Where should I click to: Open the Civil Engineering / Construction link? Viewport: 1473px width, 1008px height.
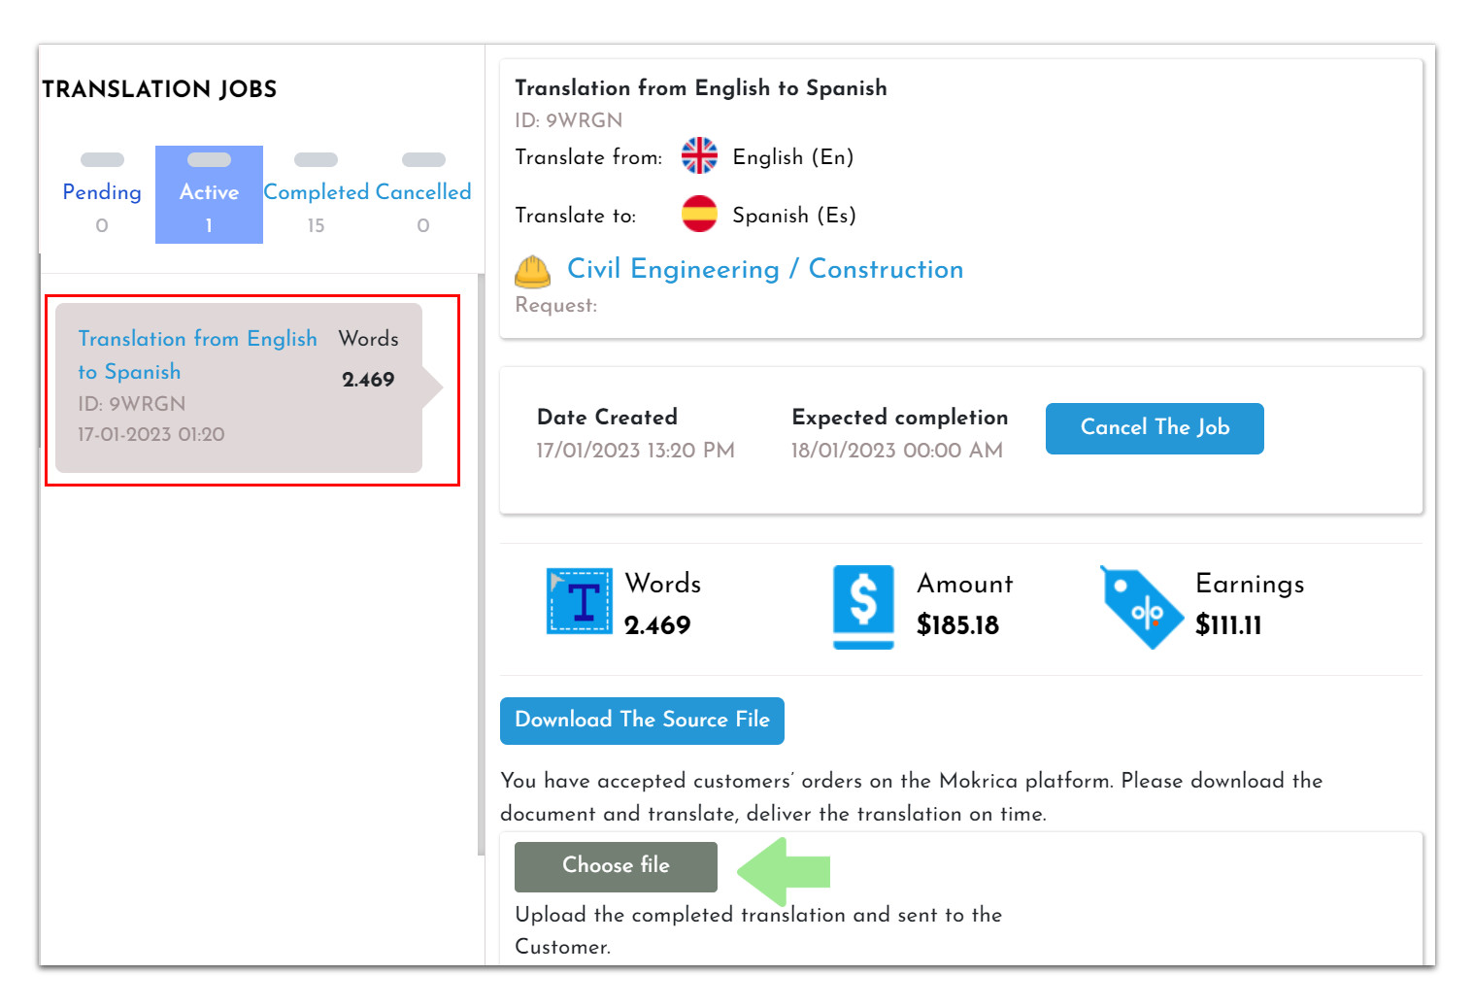[x=765, y=269]
